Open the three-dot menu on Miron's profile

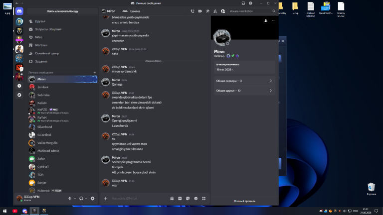click(274, 21)
